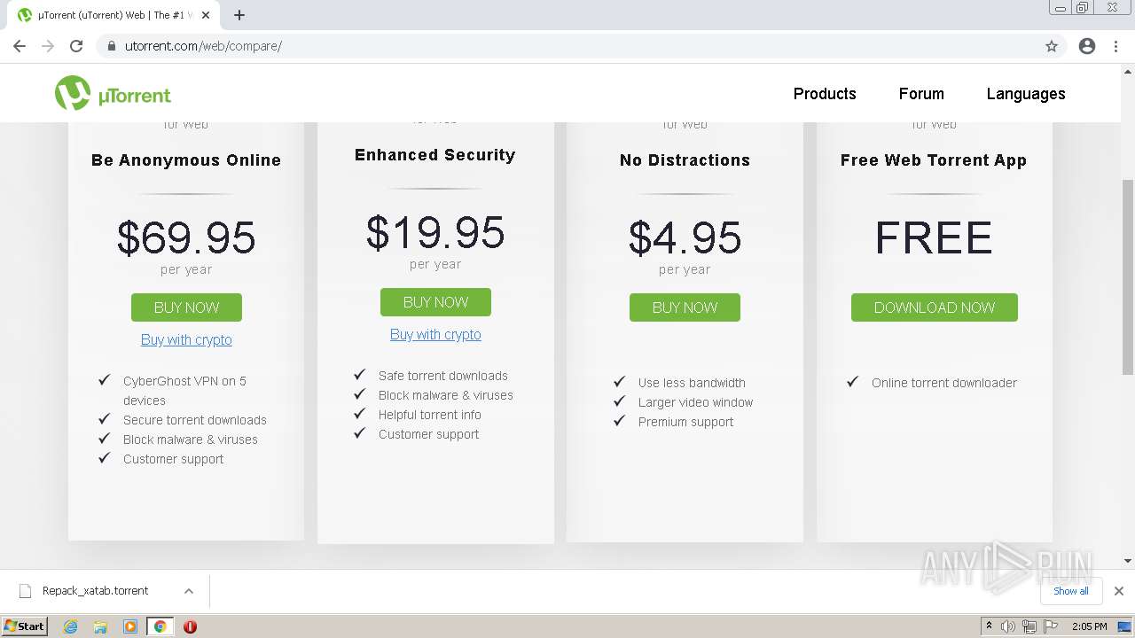Image resolution: width=1135 pixels, height=638 pixels.
Task: Click the µTorrent logo in header
Action: tap(113, 94)
